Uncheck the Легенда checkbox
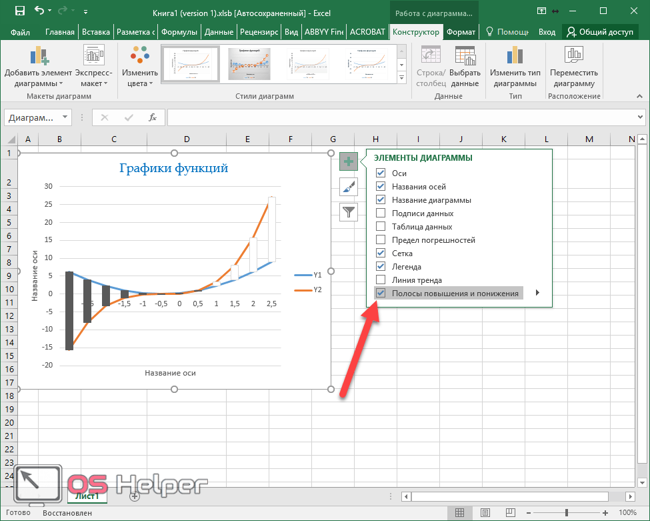650x521 pixels. click(x=381, y=267)
